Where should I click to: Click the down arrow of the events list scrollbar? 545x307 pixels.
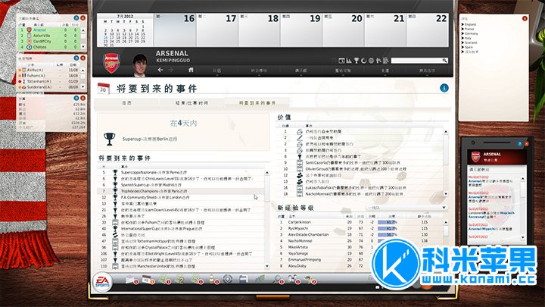[x=267, y=266]
